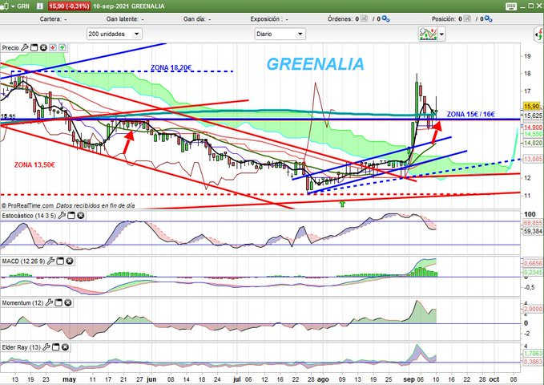Image resolution: width=544 pixels, height=385 pixels.
Task: Click the Gan día status field
Action: [x=197, y=19]
